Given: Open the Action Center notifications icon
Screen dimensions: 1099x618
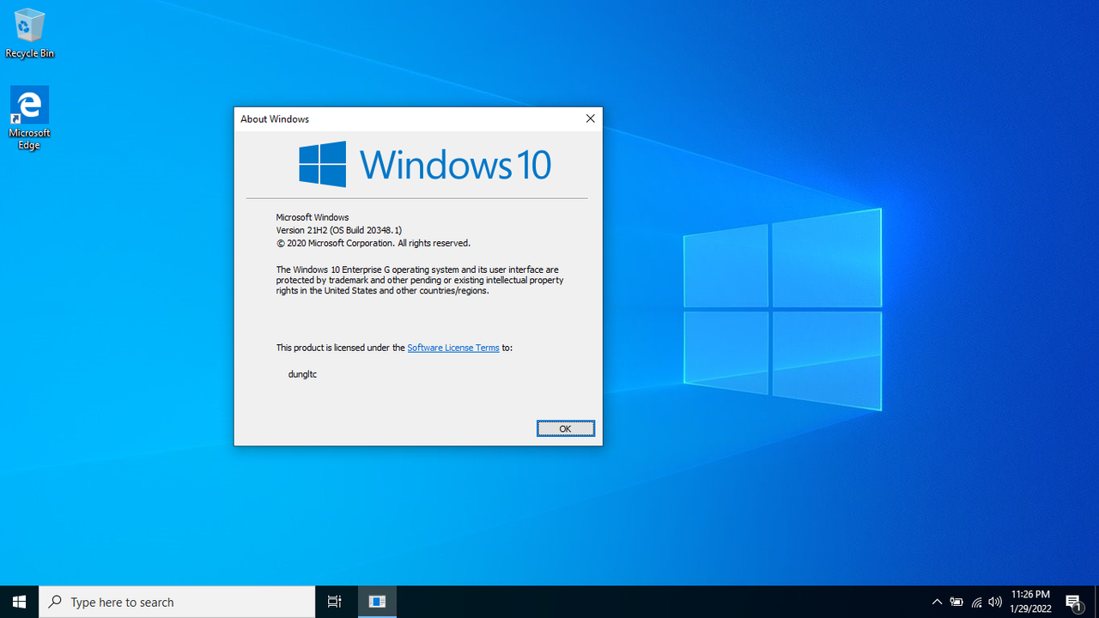Looking at the screenshot, I should (1073, 602).
